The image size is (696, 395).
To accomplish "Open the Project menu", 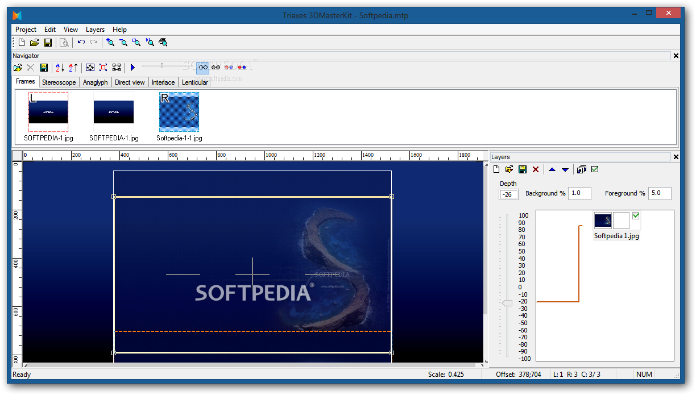I will coord(26,30).
